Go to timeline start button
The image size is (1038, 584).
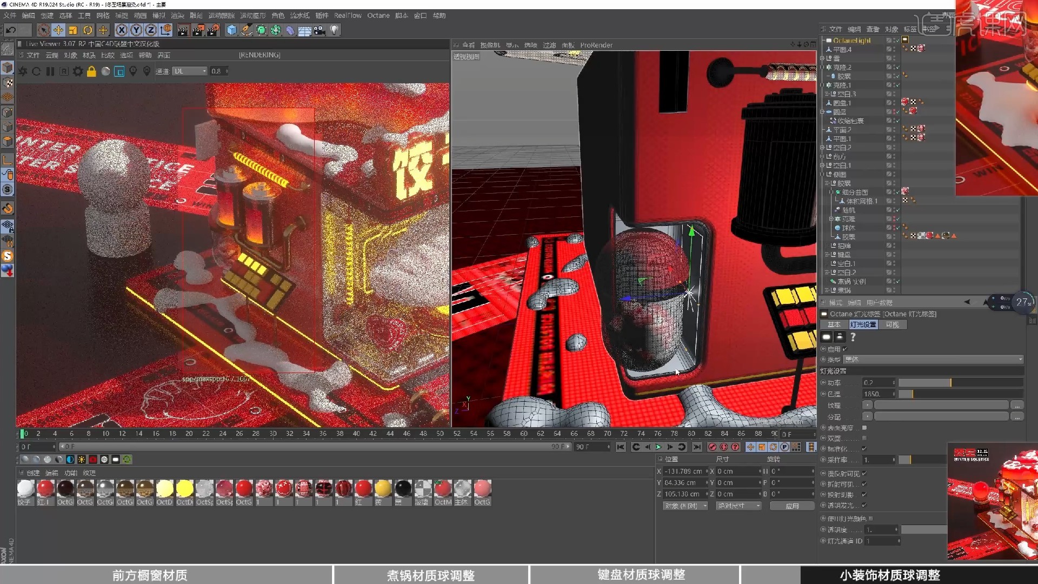tap(621, 447)
